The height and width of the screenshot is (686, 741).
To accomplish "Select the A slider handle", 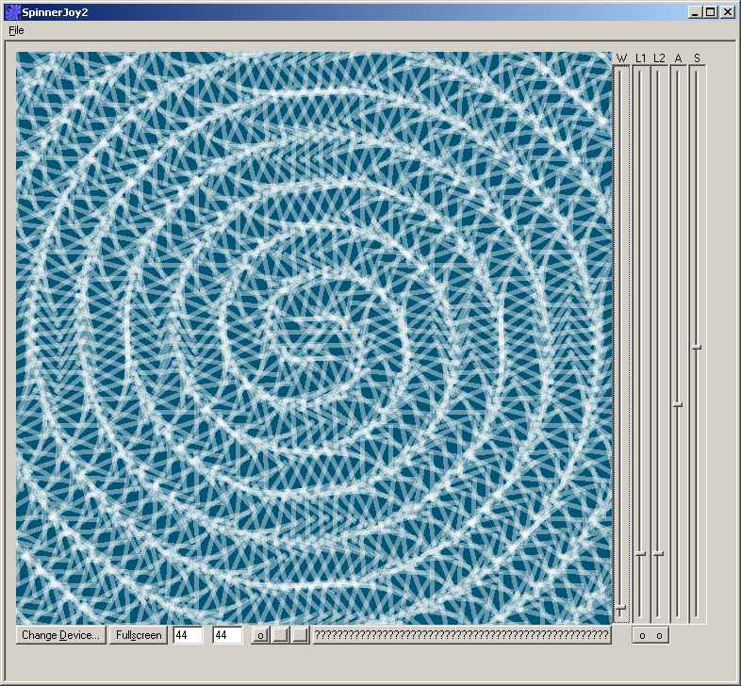I will coord(678,404).
